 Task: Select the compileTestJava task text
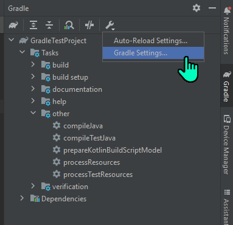tap(89, 138)
